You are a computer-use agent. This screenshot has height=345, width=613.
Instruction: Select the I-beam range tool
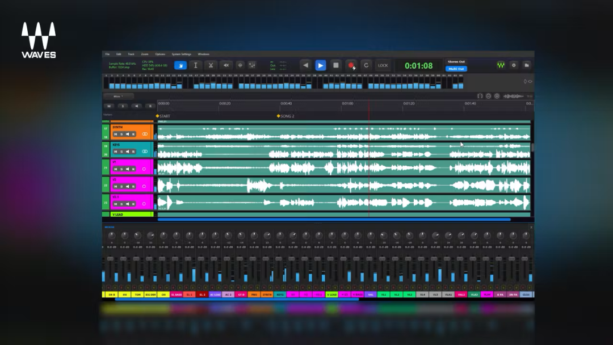(196, 65)
